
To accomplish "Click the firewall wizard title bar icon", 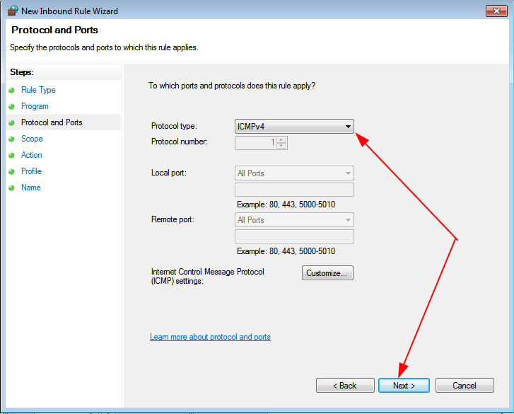I will [x=13, y=11].
